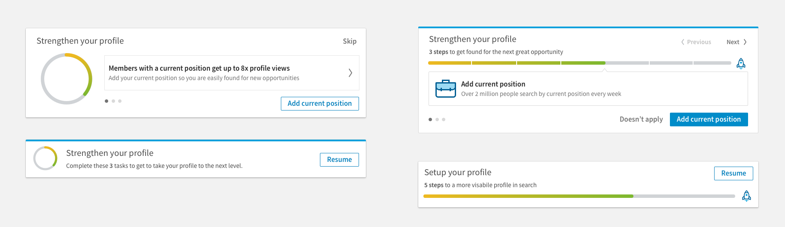Click the Setup your profile progress bar

579,196
